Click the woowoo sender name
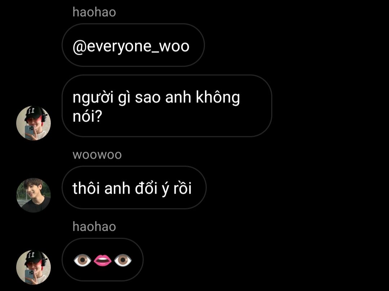The image size is (389, 291). [97, 155]
